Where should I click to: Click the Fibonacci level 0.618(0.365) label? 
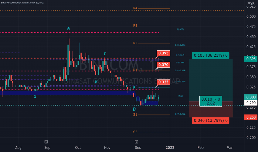pos(180,70)
